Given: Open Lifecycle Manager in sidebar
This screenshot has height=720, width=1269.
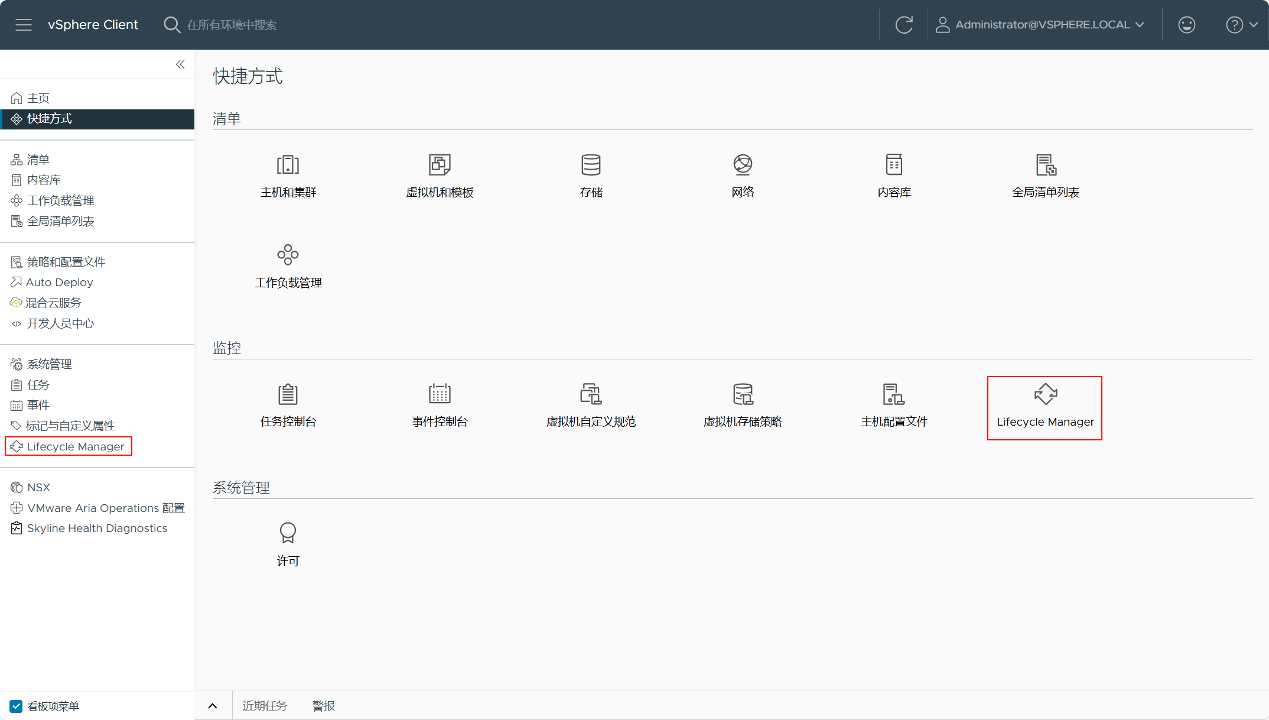Looking at the screenshot, I should pos(69,446).
